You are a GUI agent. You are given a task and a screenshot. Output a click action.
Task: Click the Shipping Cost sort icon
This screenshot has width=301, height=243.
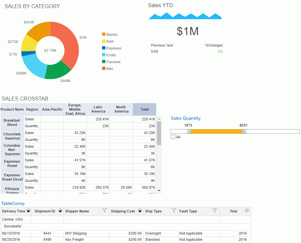(140, 211)
